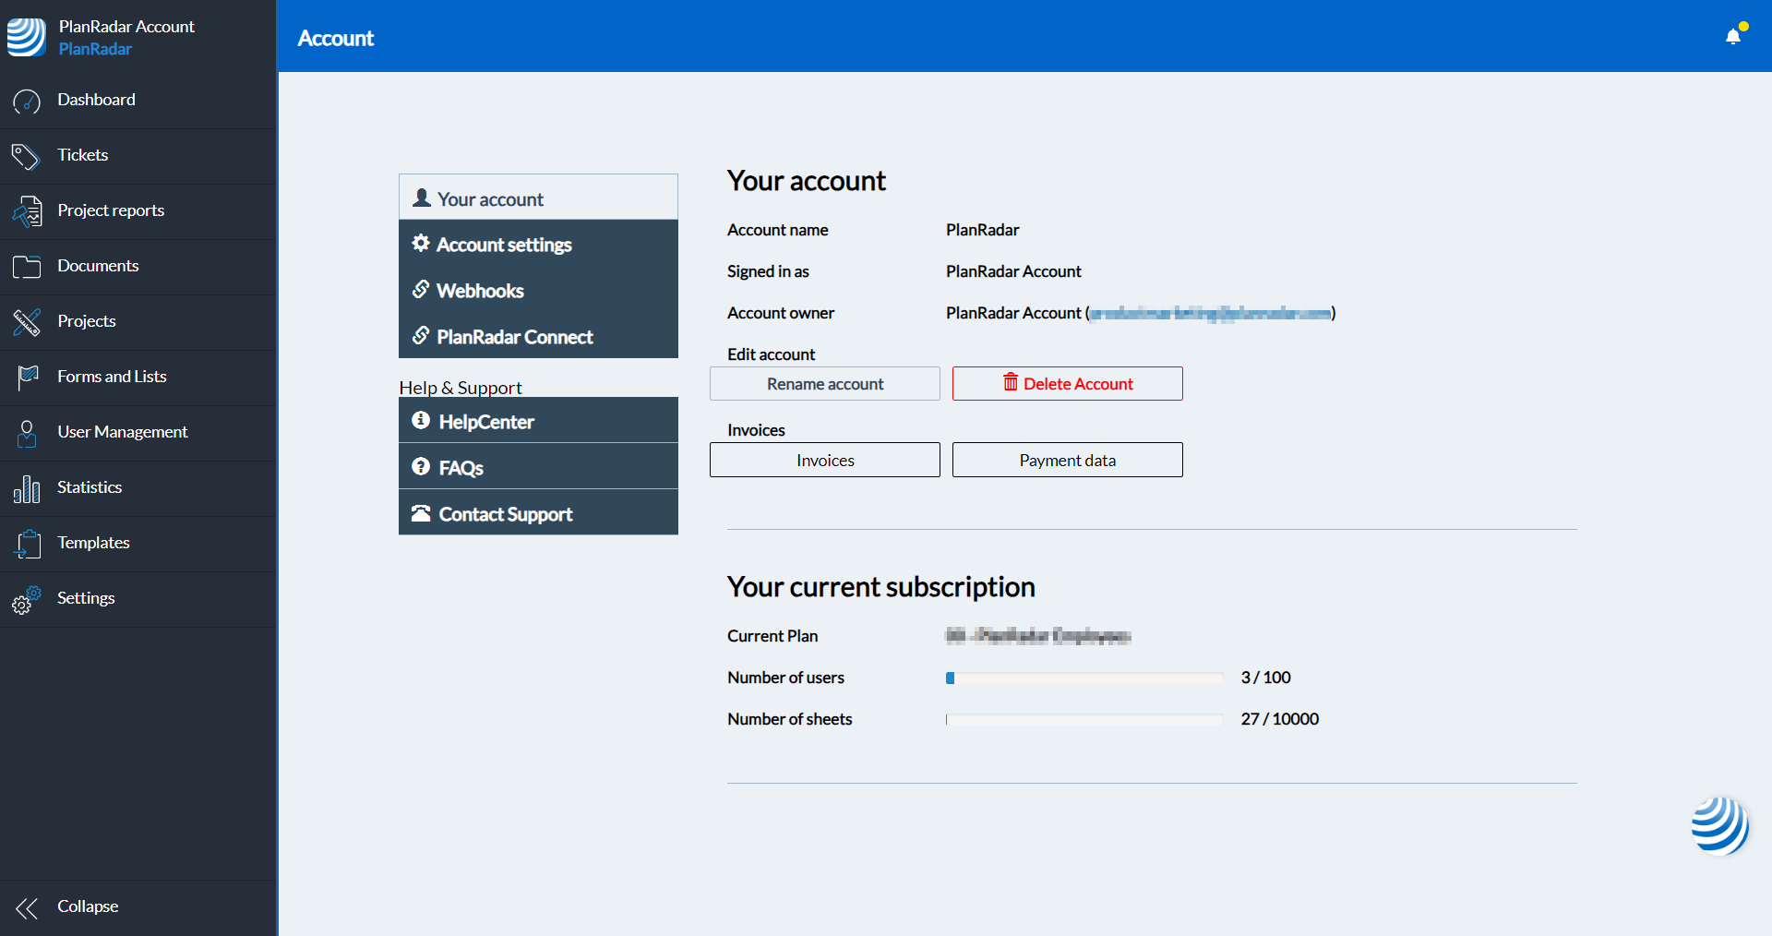This screenshot has width=1772, height=936.
Task: Click the Number of users progress bar
Action: 1084,678
